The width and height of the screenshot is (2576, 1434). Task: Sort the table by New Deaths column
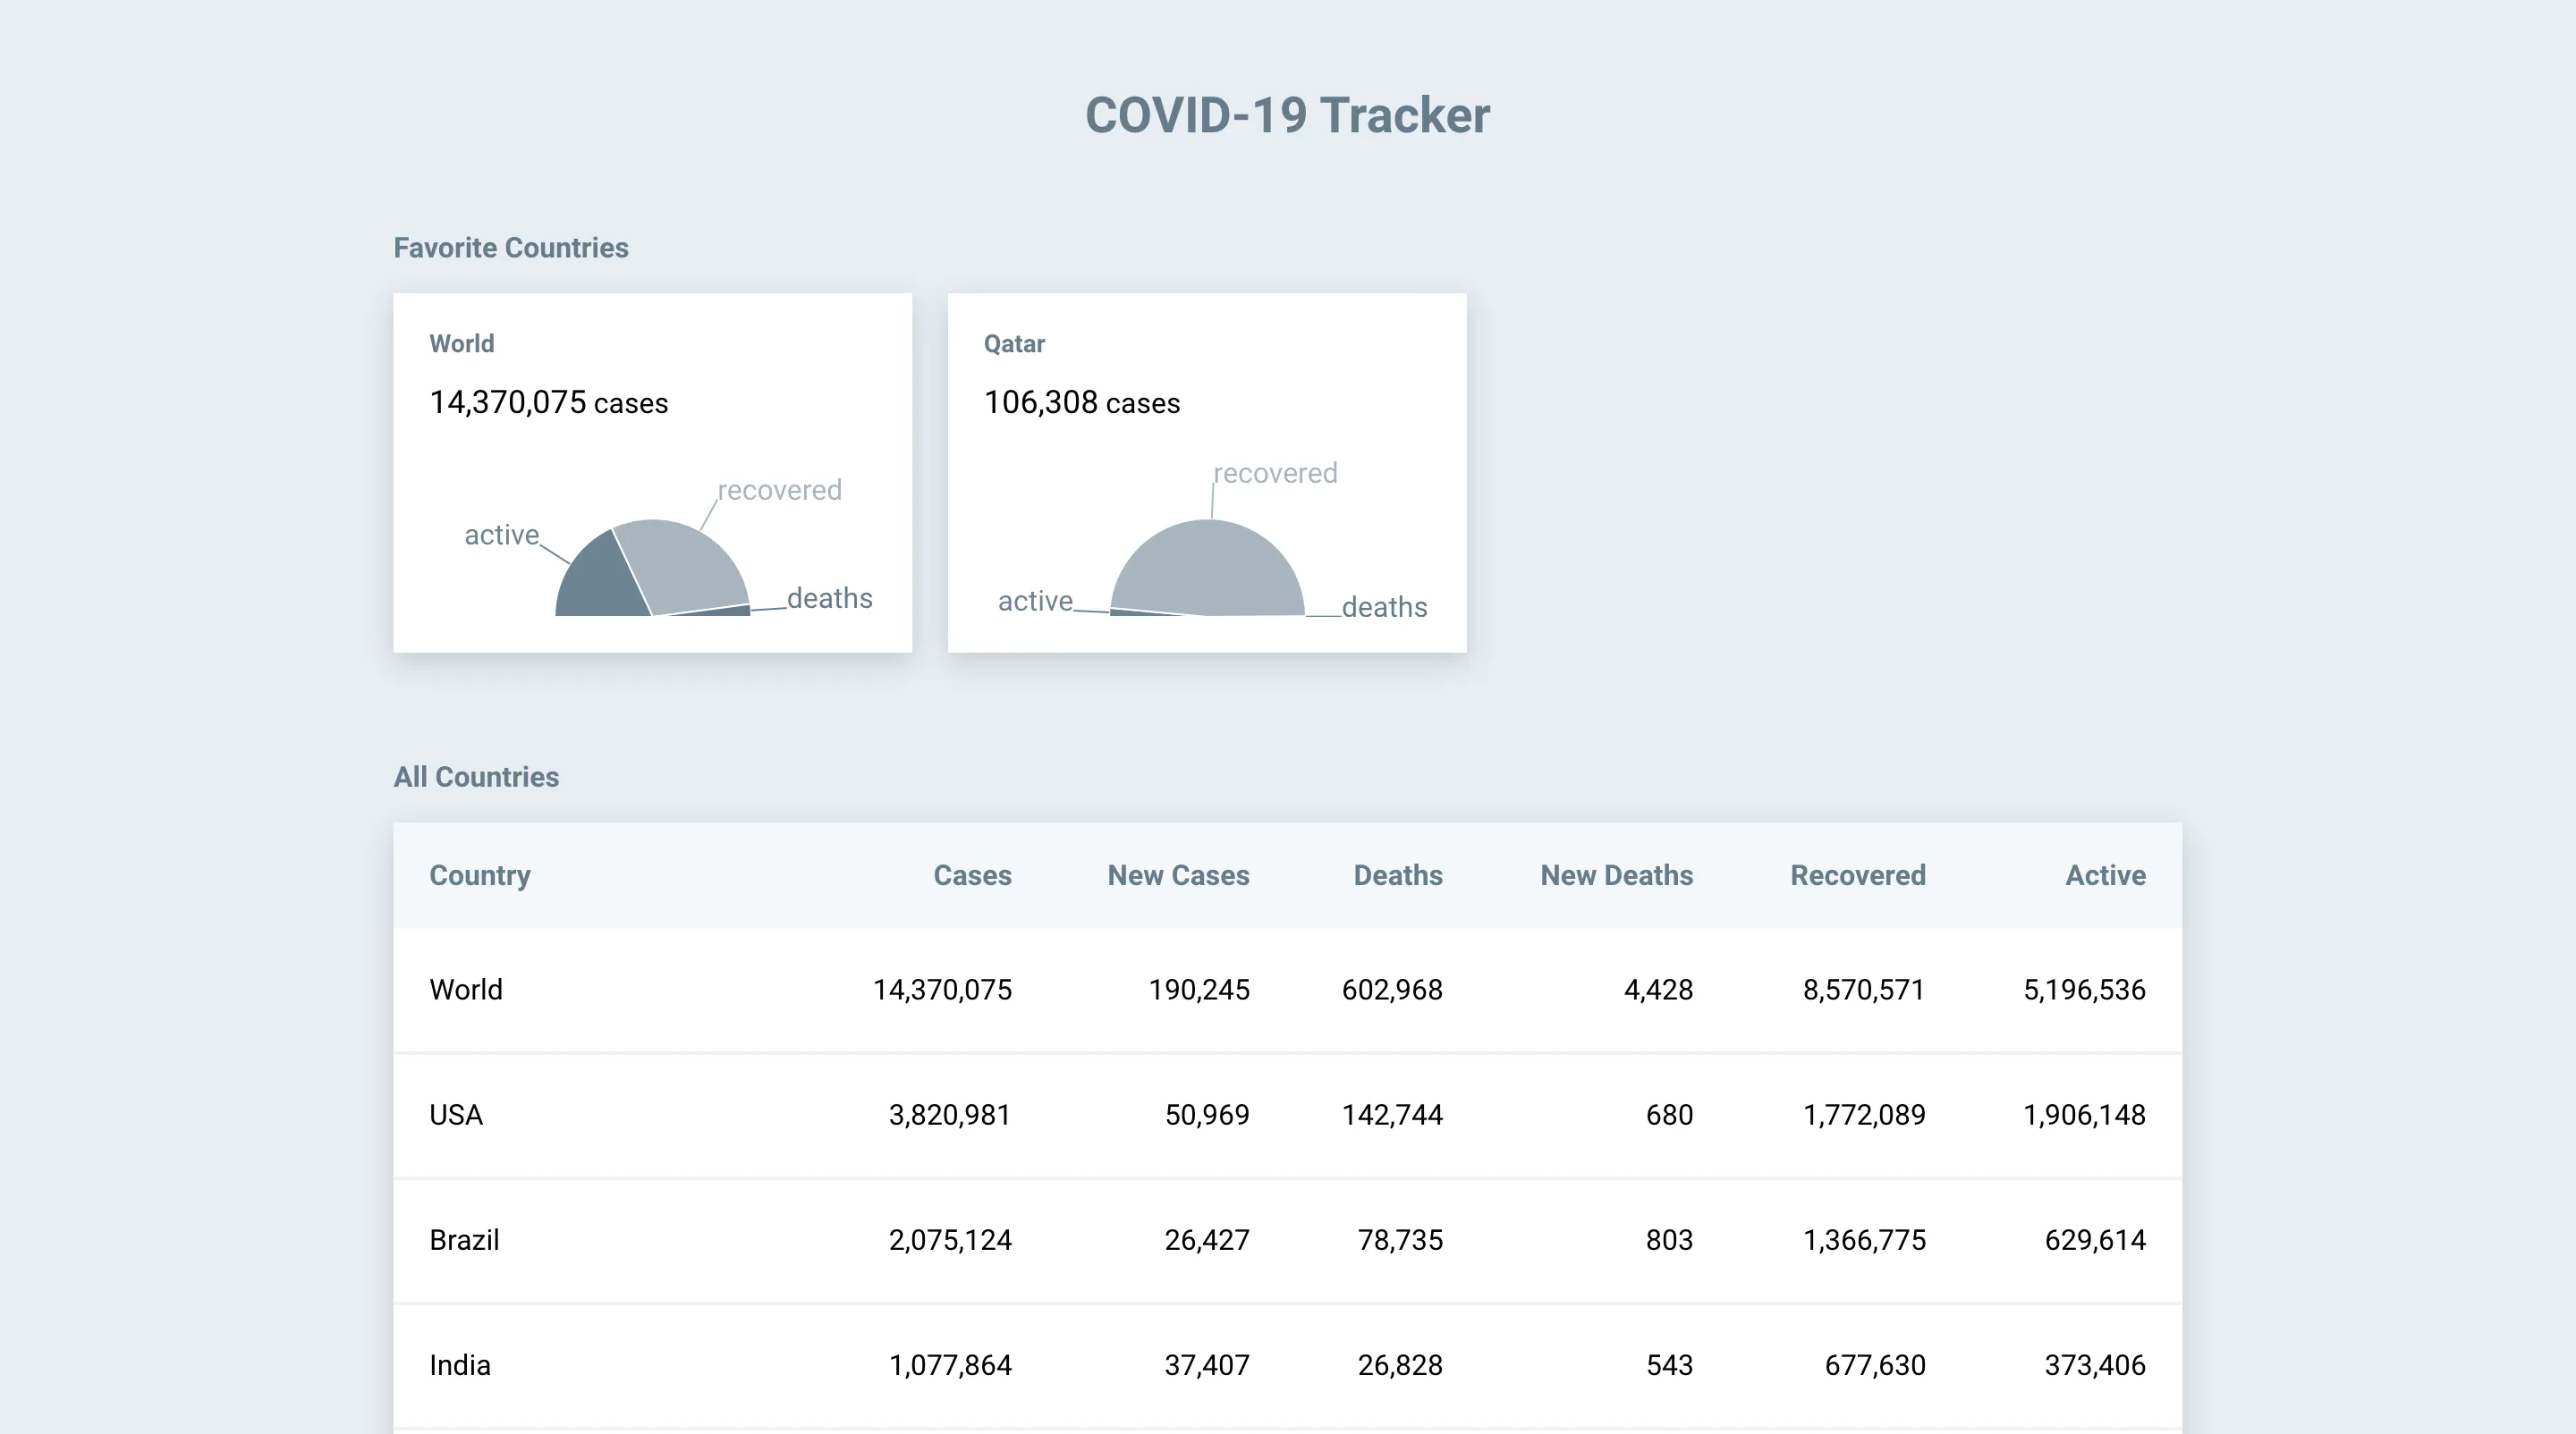pyautogui.click(x=1615, y=875)
